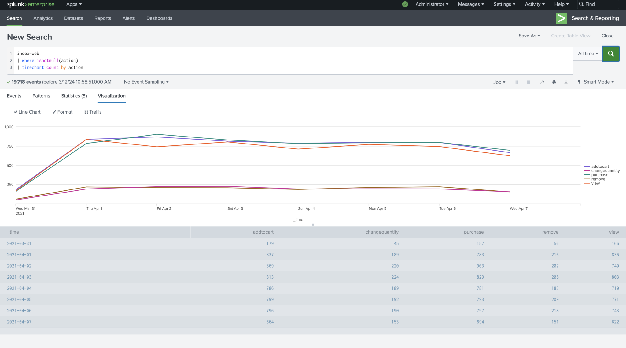Screen dimensions: 626x348
Task: Open the Patterns tab
Action: [41, 96]
